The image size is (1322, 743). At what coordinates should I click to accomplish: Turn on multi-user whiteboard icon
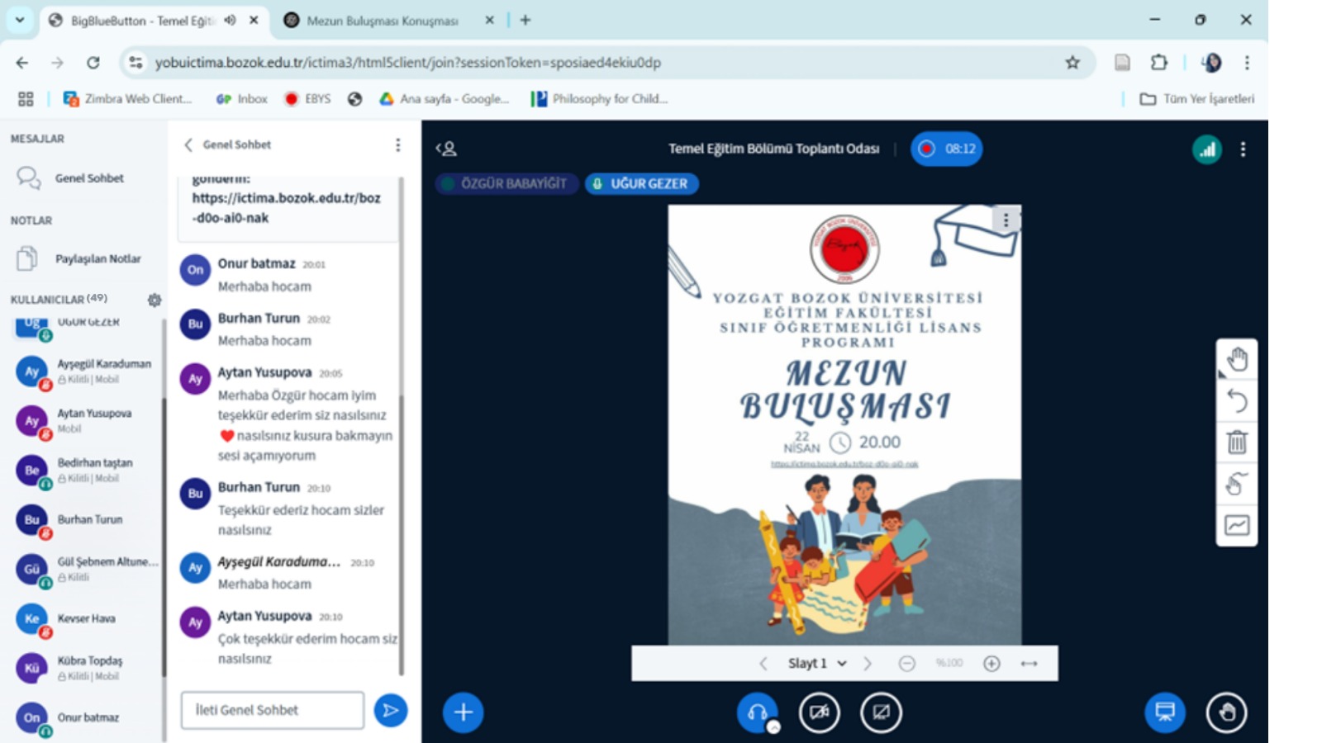(x=1236, y=525)
